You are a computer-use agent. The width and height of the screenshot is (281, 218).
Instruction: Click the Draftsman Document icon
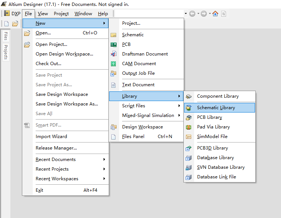(114, 54)
